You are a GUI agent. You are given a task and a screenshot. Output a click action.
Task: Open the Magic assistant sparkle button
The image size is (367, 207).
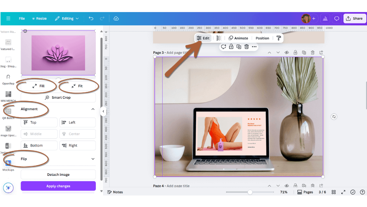tap(8, 188)
